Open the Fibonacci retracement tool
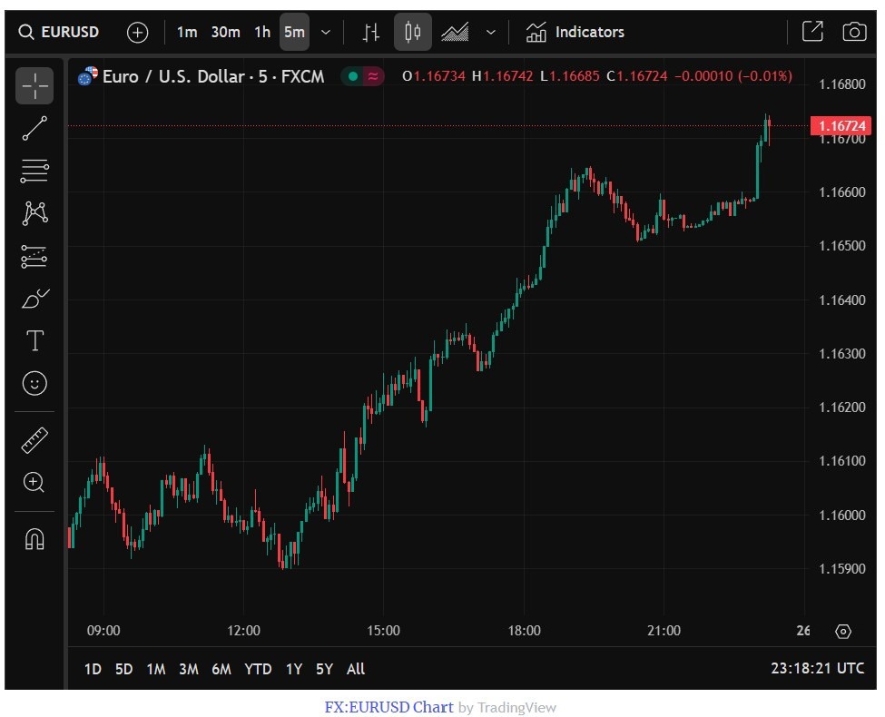Image resolution: width=885 pixels, height=717 pixels. pos(34,170)
